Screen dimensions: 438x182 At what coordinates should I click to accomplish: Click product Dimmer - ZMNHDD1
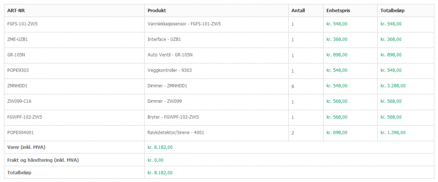[167, 86]
